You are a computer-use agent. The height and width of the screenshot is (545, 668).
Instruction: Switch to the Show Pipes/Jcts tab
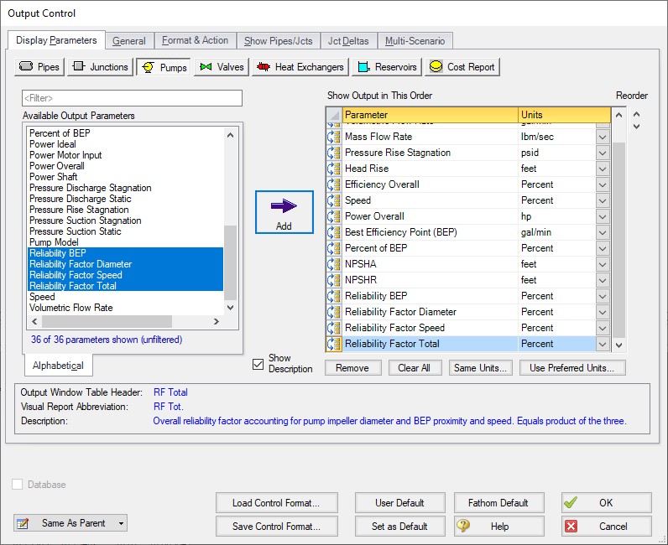(278, 41)
